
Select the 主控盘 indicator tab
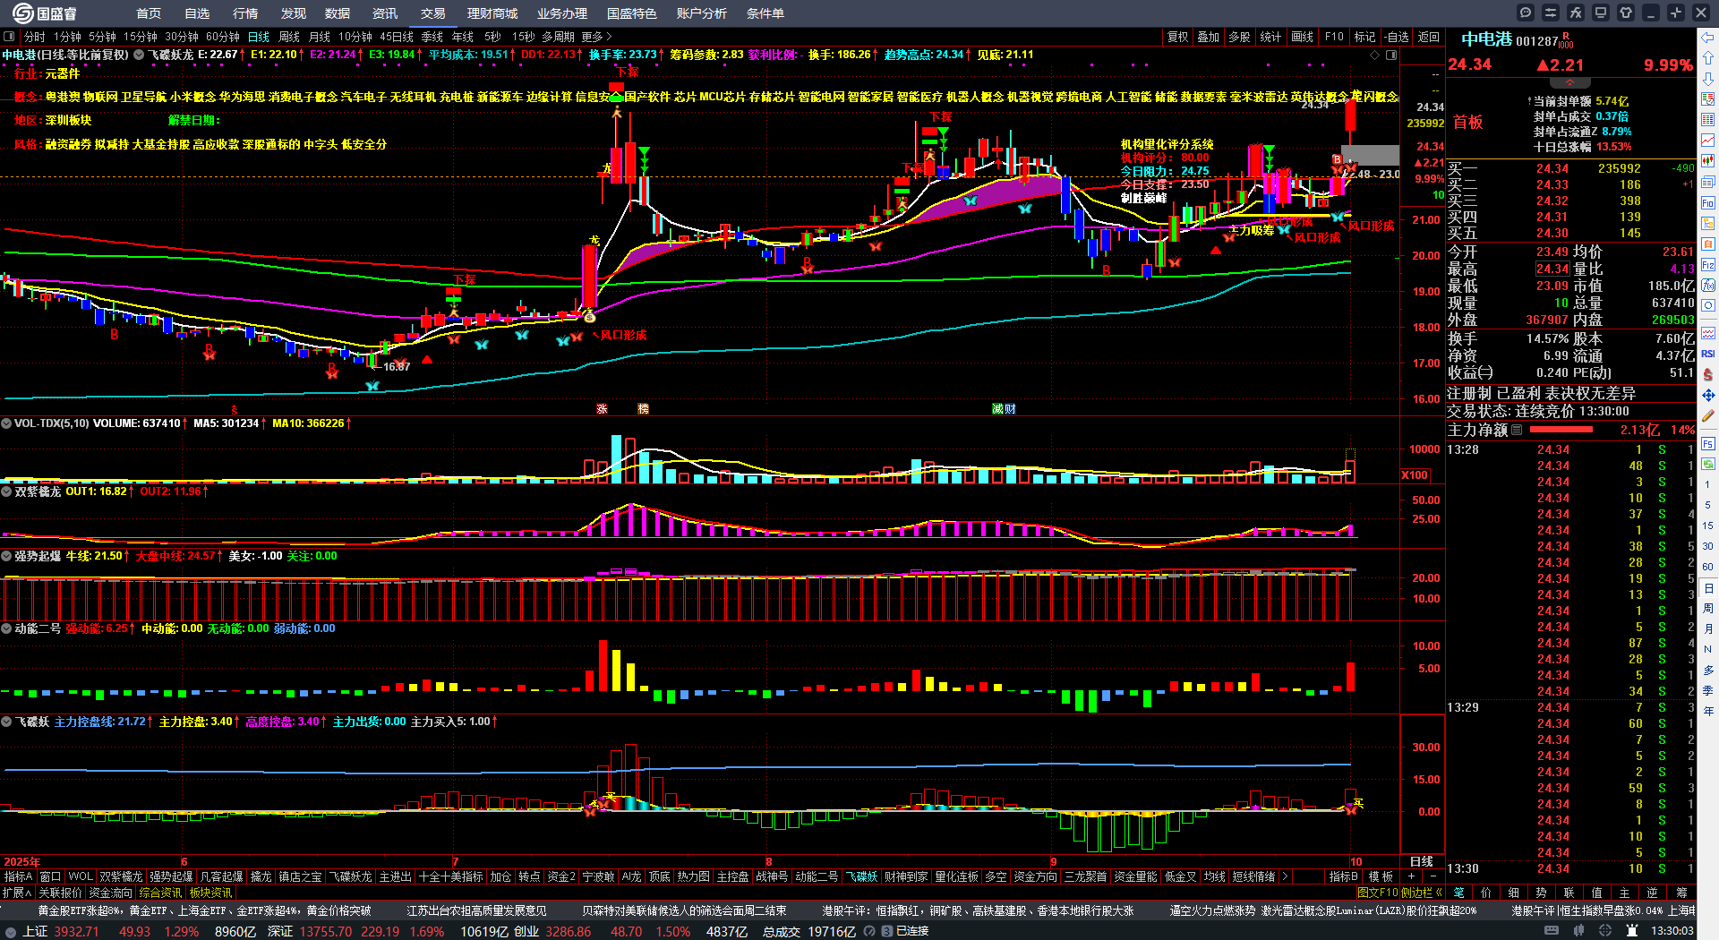pos(732,876)
